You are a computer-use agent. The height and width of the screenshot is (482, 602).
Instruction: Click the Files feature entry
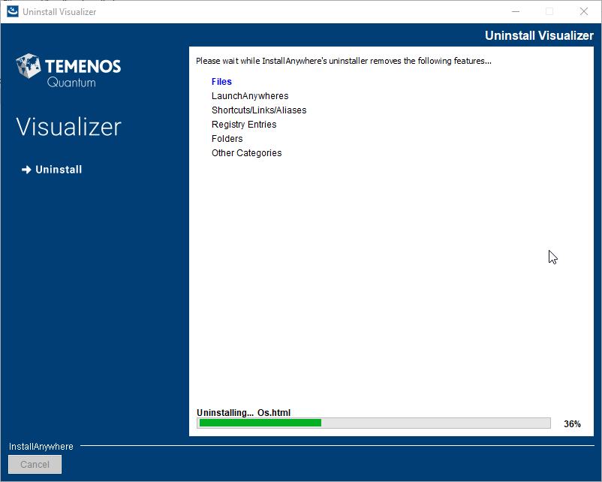(x=221, y=81)
